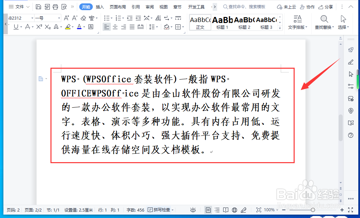Apply the 标题 2 style

[244, 22]
